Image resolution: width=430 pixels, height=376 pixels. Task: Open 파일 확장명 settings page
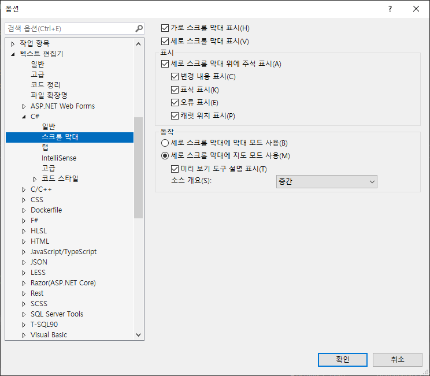click(49, 95)
